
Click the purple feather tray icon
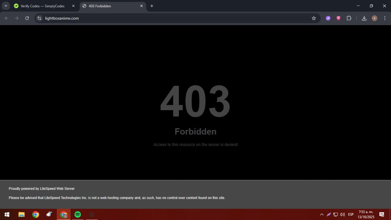(x=329, y=215)
